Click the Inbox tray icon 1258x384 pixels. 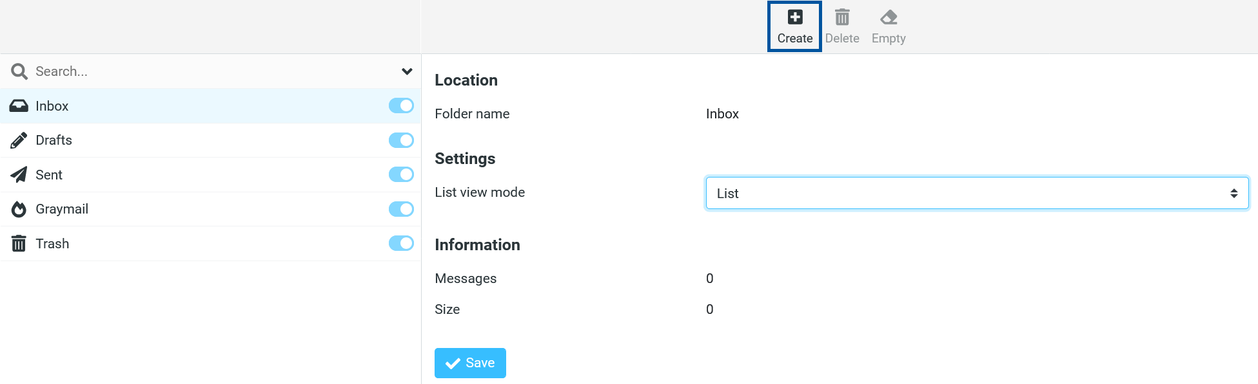coord(19,106)
